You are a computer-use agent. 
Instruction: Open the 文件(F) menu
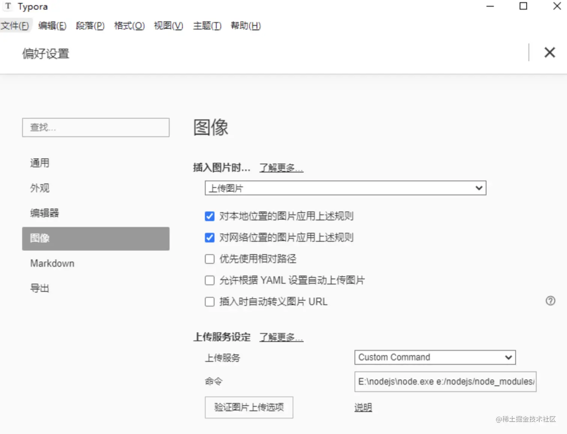[15, 25]
